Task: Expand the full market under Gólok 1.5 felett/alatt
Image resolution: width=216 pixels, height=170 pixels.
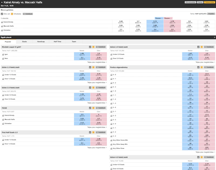Action: click(97, 82)
